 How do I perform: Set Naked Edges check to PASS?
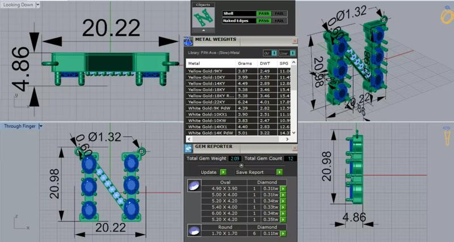[x=263, y=21]
